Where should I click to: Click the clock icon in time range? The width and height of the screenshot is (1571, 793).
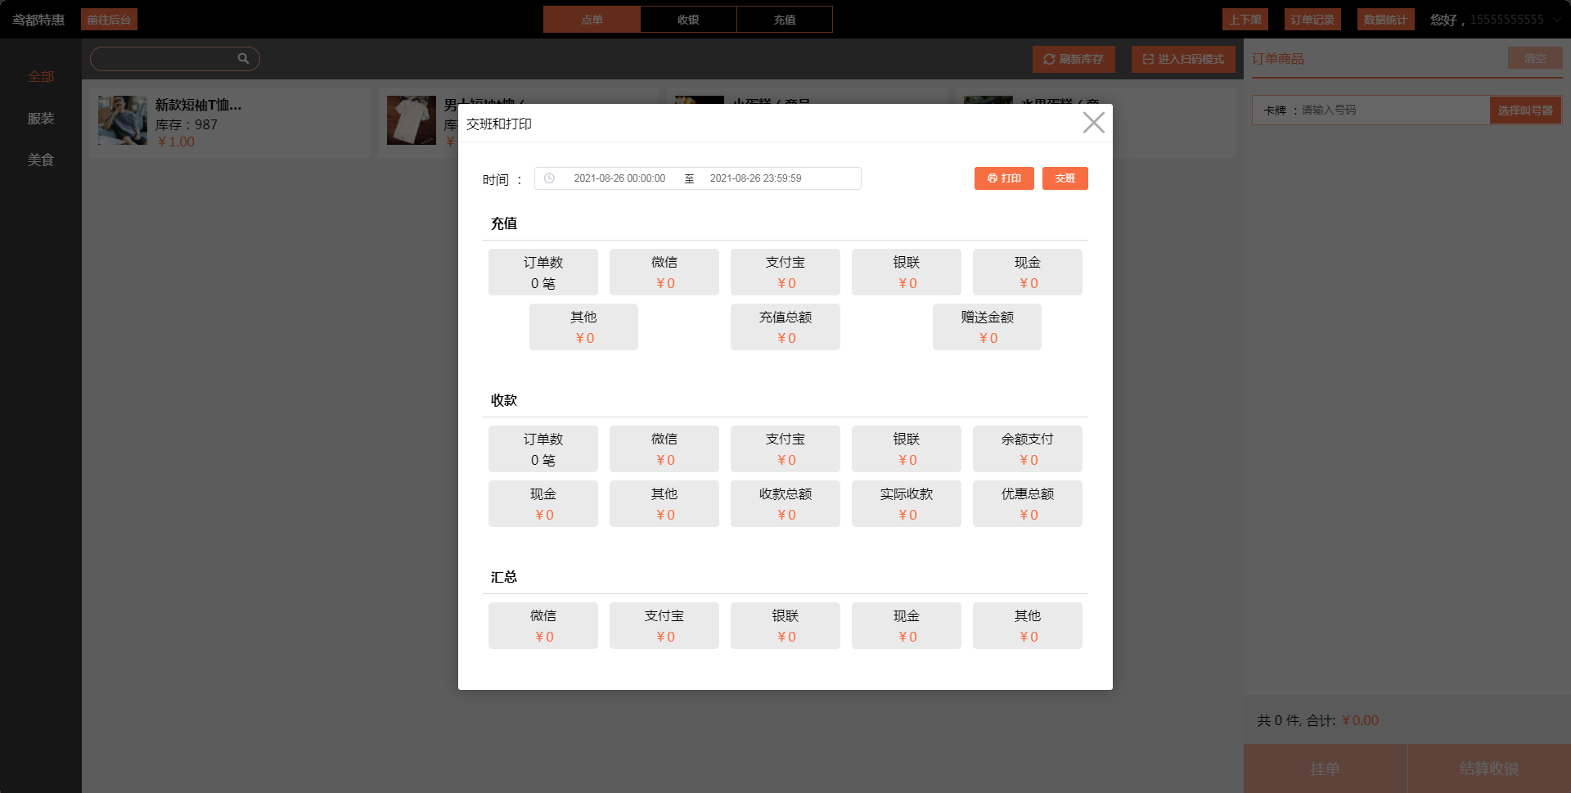click(x=549, y=178)
